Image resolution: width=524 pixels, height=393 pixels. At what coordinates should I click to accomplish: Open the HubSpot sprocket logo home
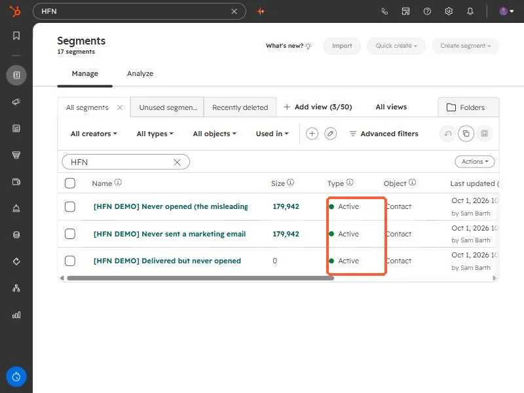(x=15, y=11)
